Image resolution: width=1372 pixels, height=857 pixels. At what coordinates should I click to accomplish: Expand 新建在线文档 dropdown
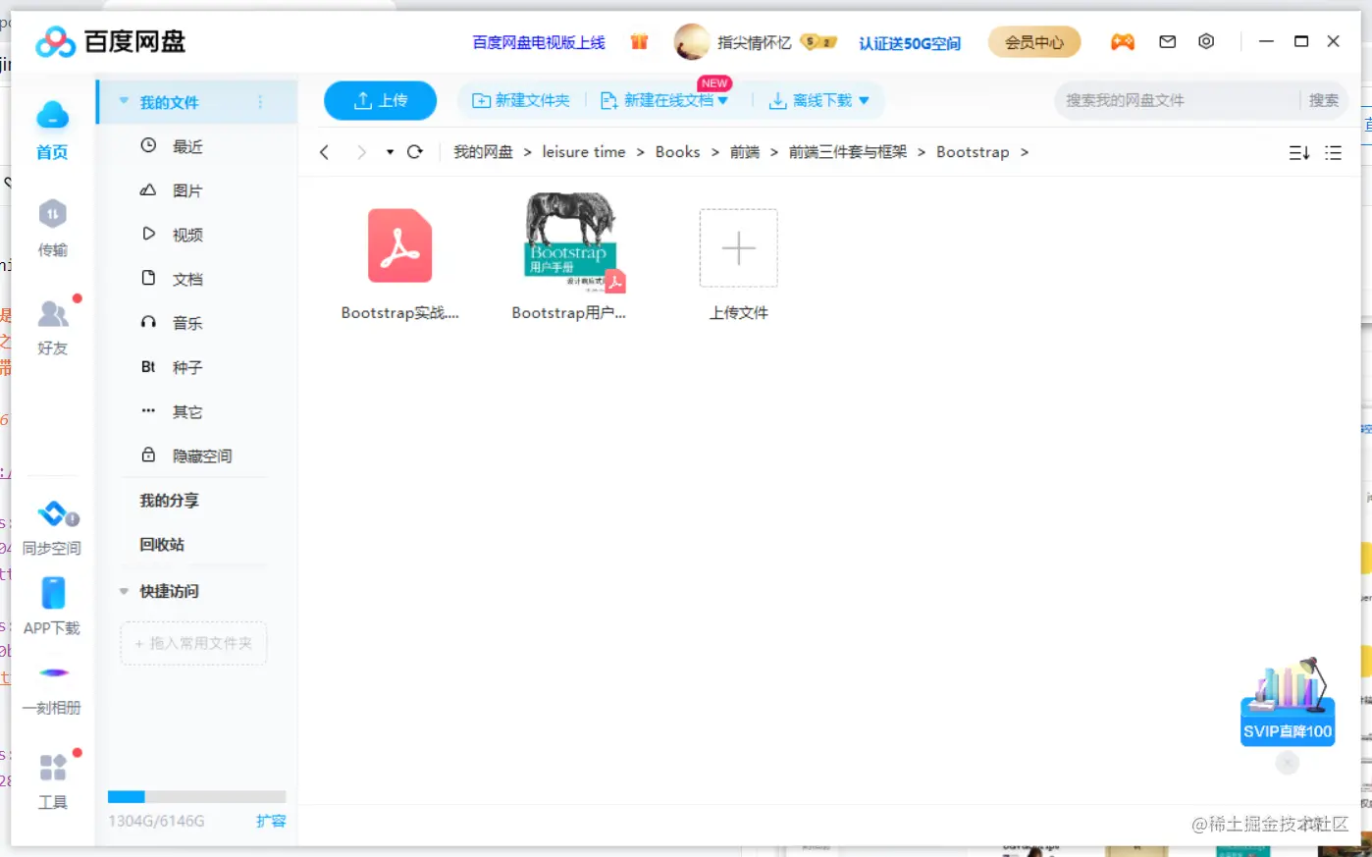tap(723, 100)
